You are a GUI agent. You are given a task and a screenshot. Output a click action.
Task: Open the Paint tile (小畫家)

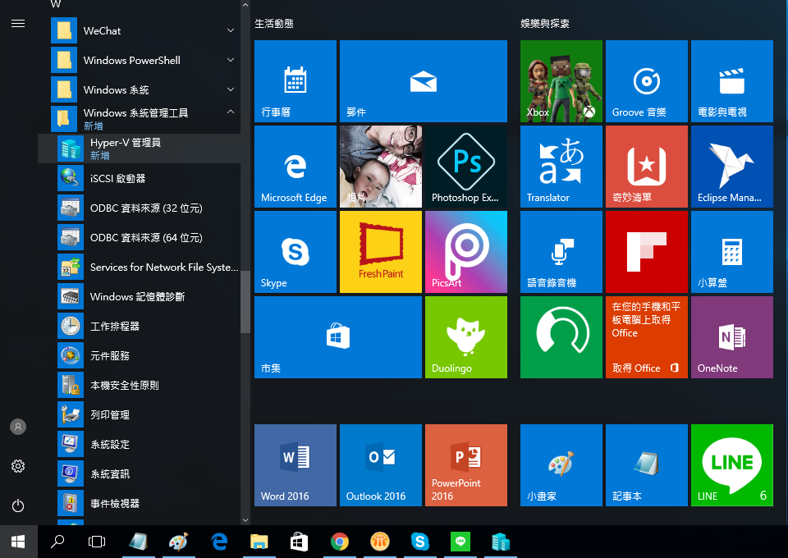561,465
